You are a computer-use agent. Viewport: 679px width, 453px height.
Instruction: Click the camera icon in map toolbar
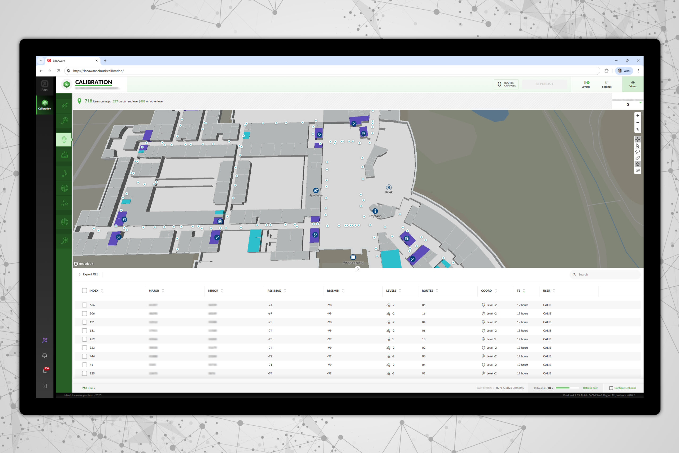coord(637,170)
